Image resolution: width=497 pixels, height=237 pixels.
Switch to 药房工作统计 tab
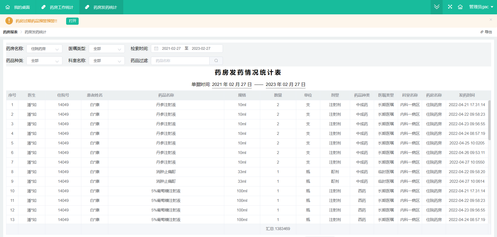click(57, 7)
